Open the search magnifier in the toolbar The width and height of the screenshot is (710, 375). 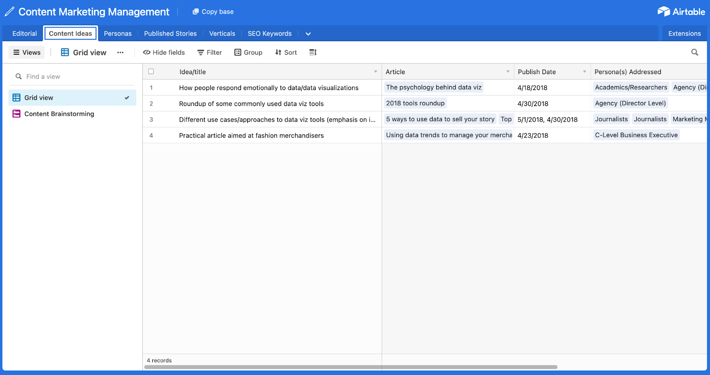[x=695, y=52]
